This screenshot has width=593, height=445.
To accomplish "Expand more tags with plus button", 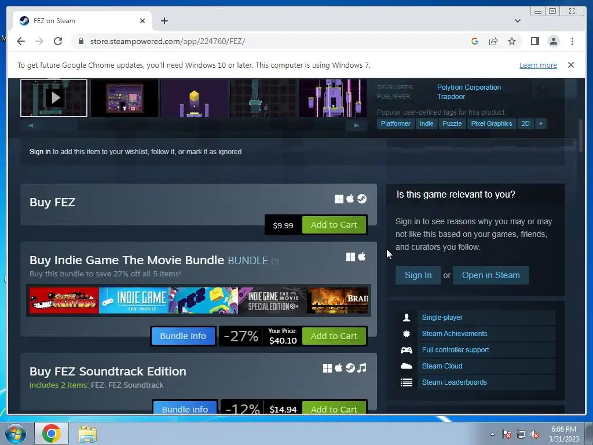I will (541, 124).
